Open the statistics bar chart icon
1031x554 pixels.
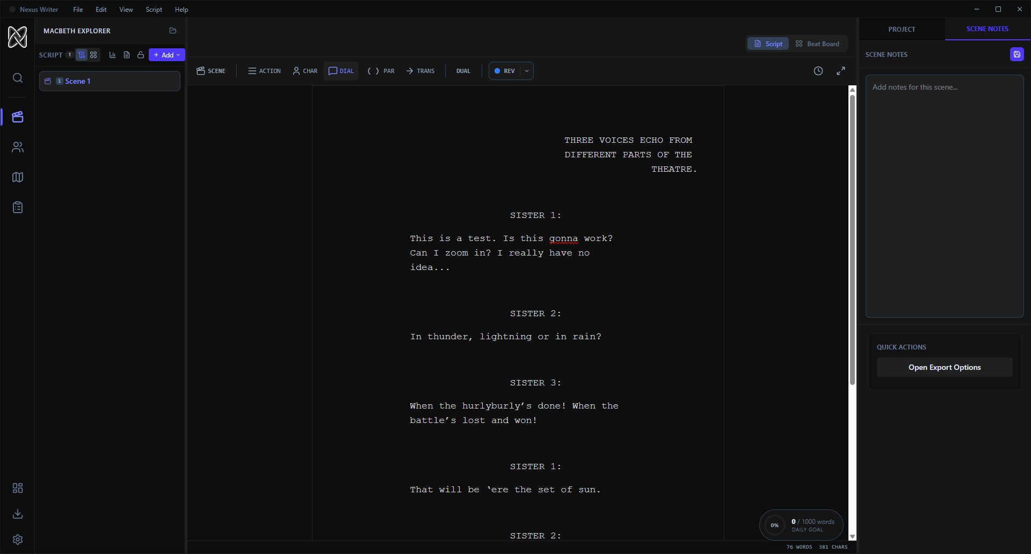point(113,55)
